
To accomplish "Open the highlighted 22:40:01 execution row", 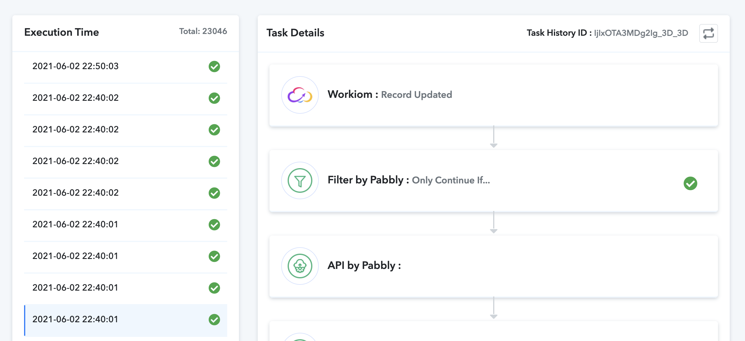I will point(126,320).
